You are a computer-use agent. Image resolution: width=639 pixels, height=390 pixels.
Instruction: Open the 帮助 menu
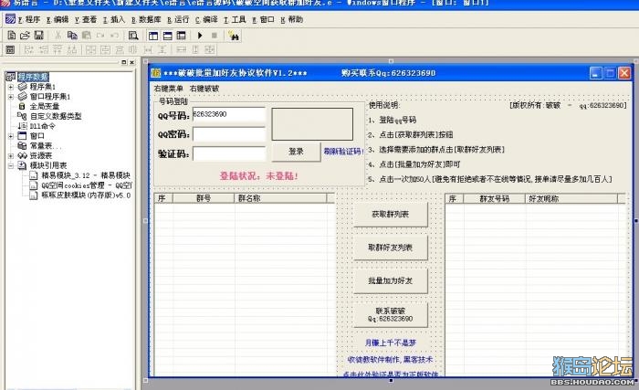[x=292, y=19]
